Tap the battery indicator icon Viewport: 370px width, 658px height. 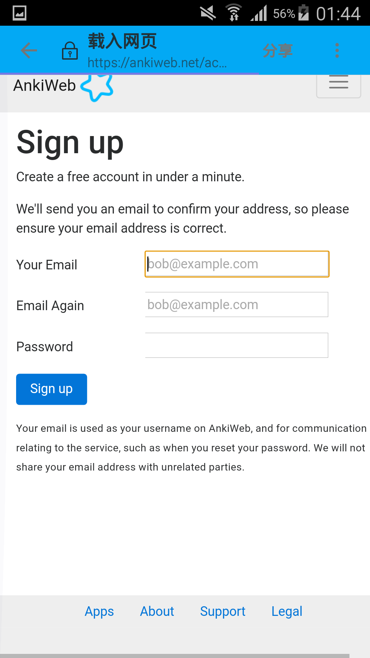(304, 13)
